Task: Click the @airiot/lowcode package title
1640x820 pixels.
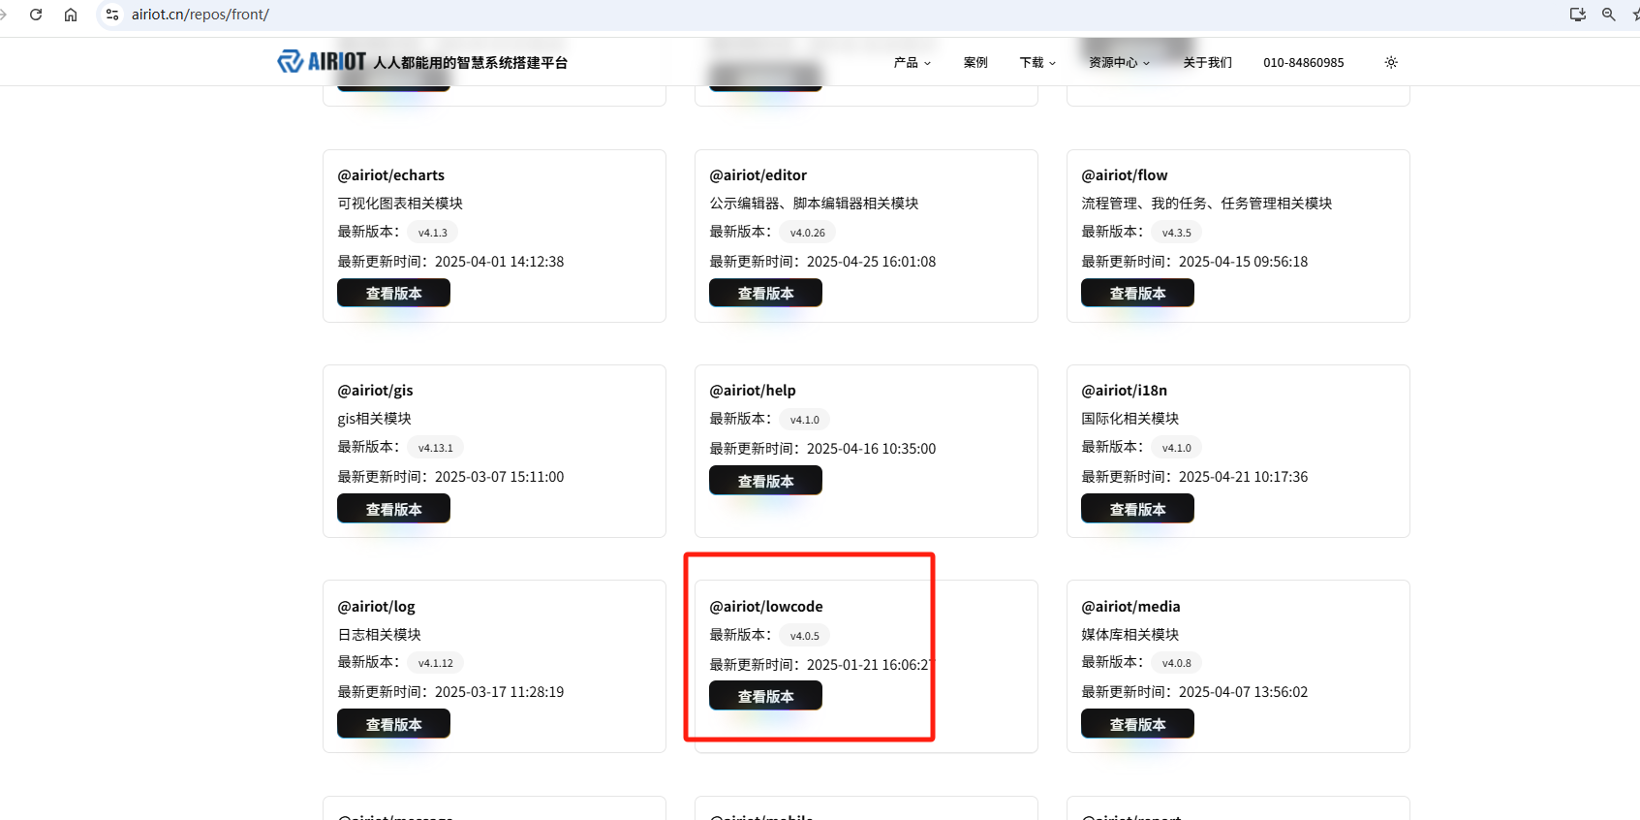Action: tap(765, 607)
